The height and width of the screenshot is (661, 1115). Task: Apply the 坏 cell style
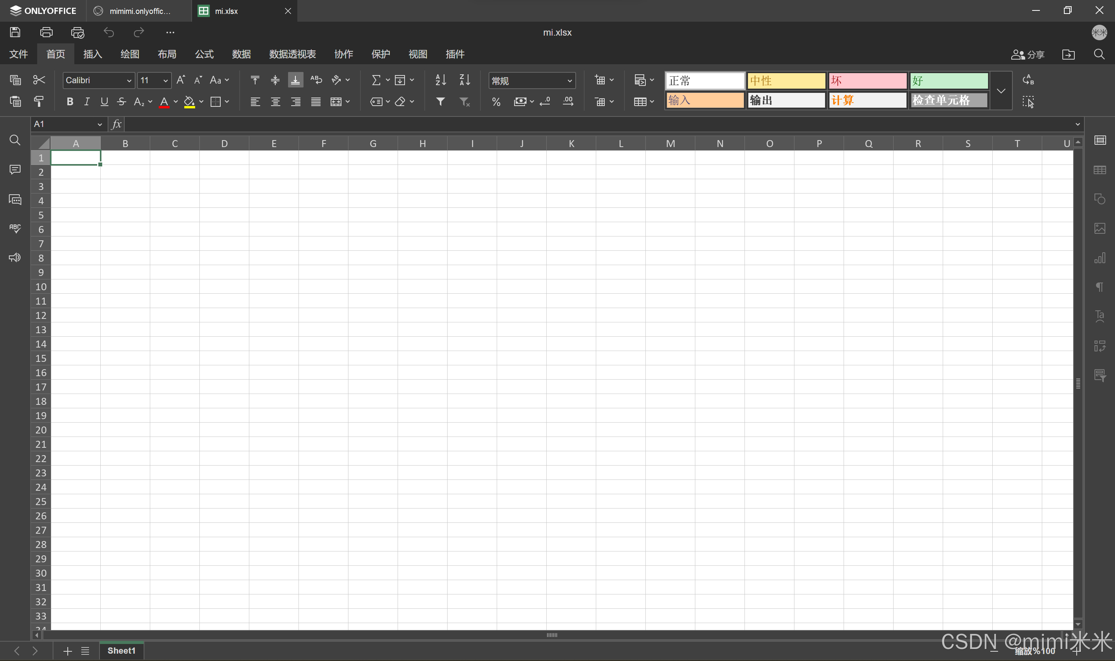(868, 80)
